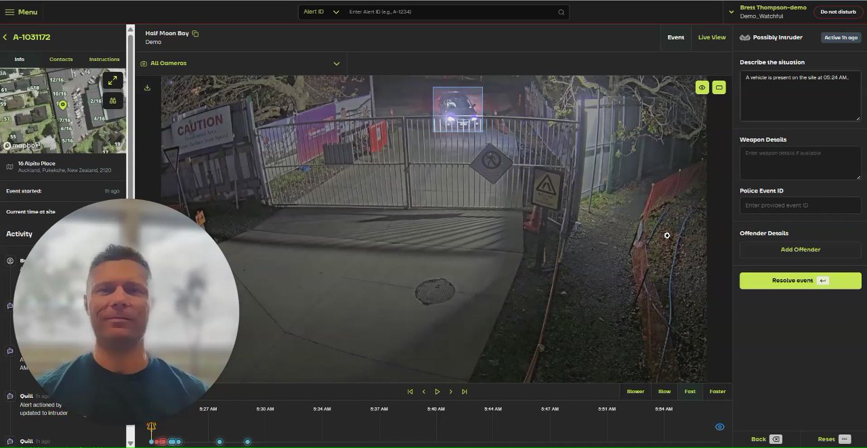Image resolution: width=867 pixels, height=448 pixels.
Task: Step back one frame
Action: tap(424, 392)
